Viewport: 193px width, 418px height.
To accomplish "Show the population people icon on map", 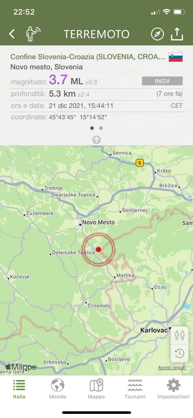I will [180, 335].
